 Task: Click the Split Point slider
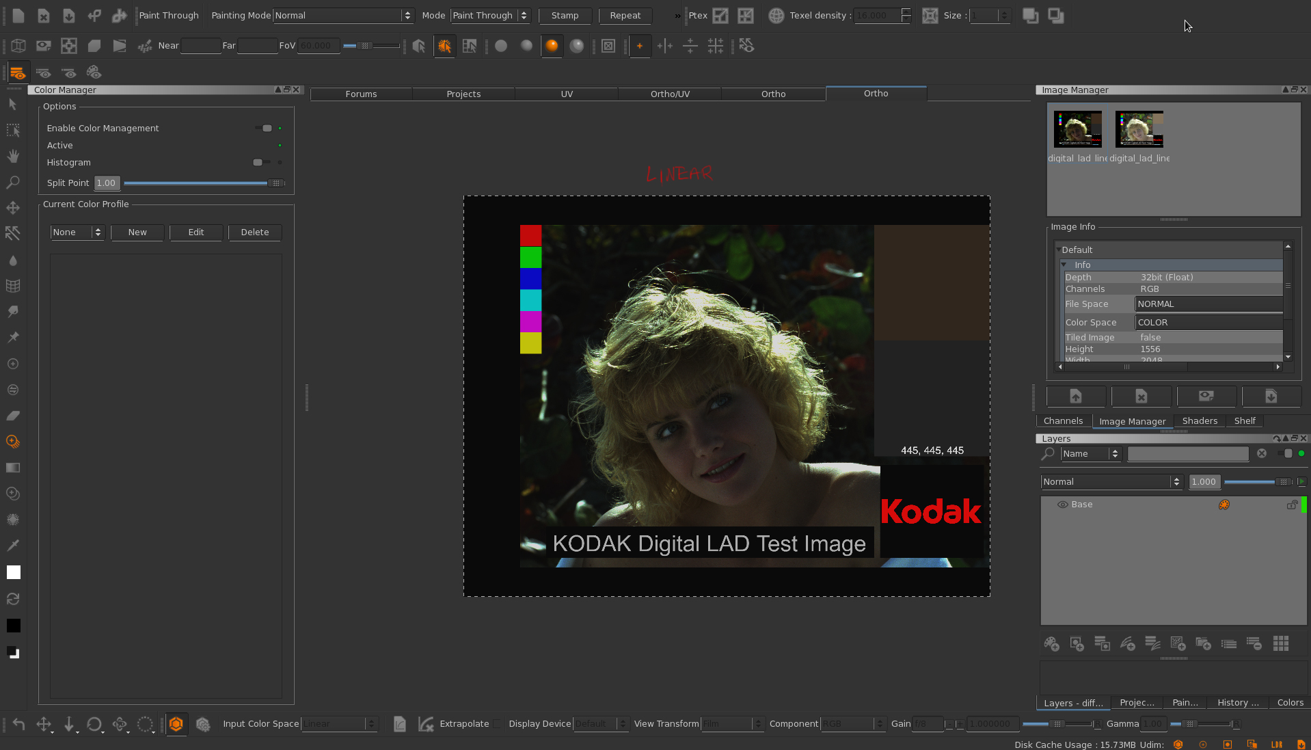204,183
